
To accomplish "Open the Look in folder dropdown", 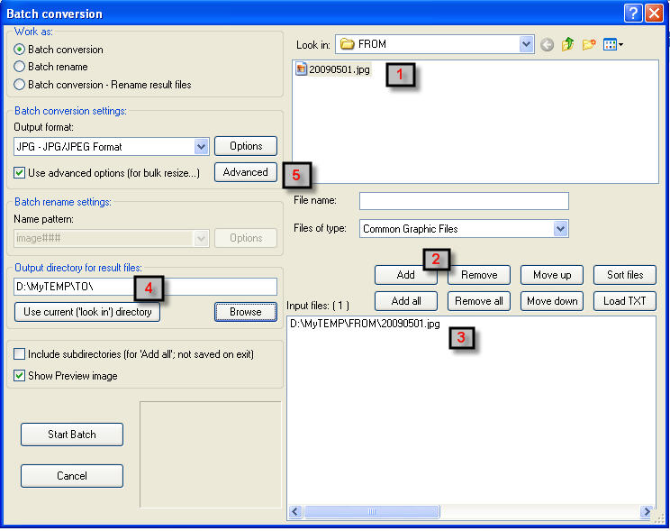I will pos(527,43).
